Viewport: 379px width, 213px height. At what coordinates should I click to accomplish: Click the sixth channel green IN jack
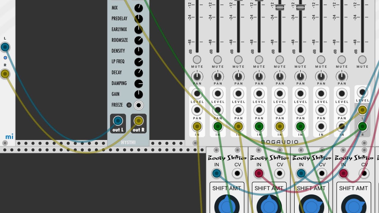301,127
